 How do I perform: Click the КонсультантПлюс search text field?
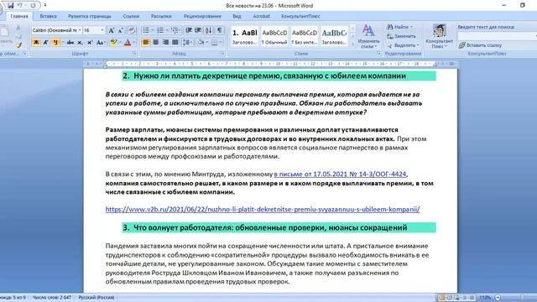(497, 36)
